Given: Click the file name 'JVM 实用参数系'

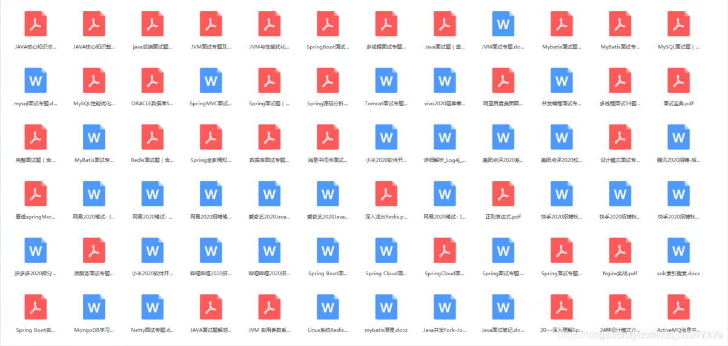Looking at the screenshot, I should [x=270, y=330].
